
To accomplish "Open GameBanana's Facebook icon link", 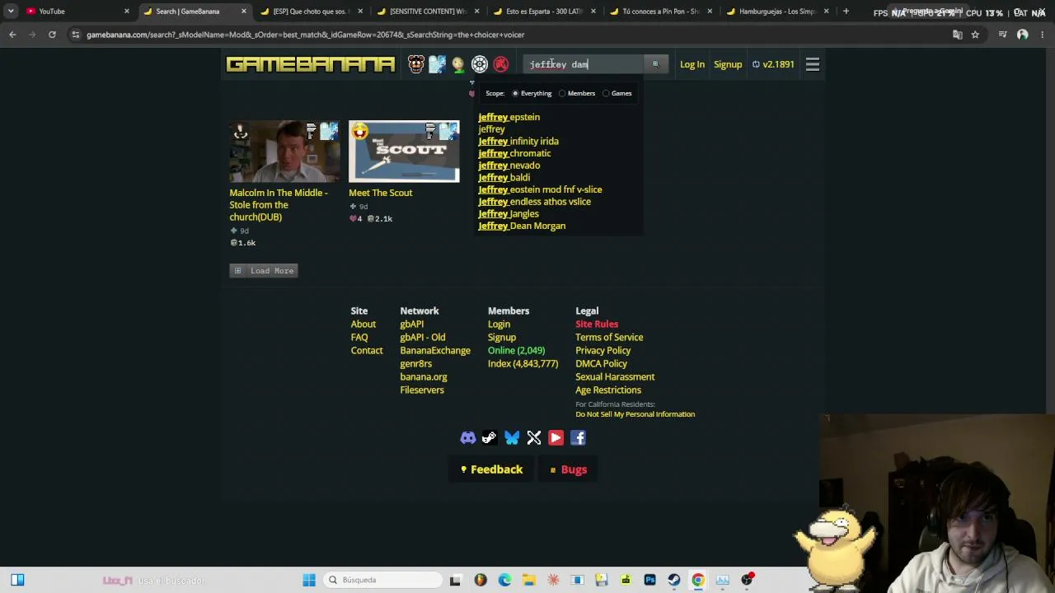I will (x=578, y=438).
